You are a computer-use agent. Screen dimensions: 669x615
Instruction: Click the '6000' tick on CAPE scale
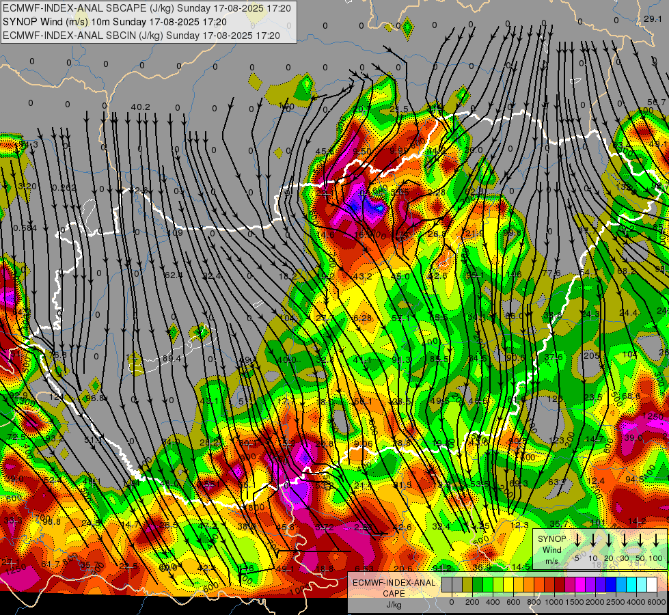pyautogui.click(x=657, y=602)
